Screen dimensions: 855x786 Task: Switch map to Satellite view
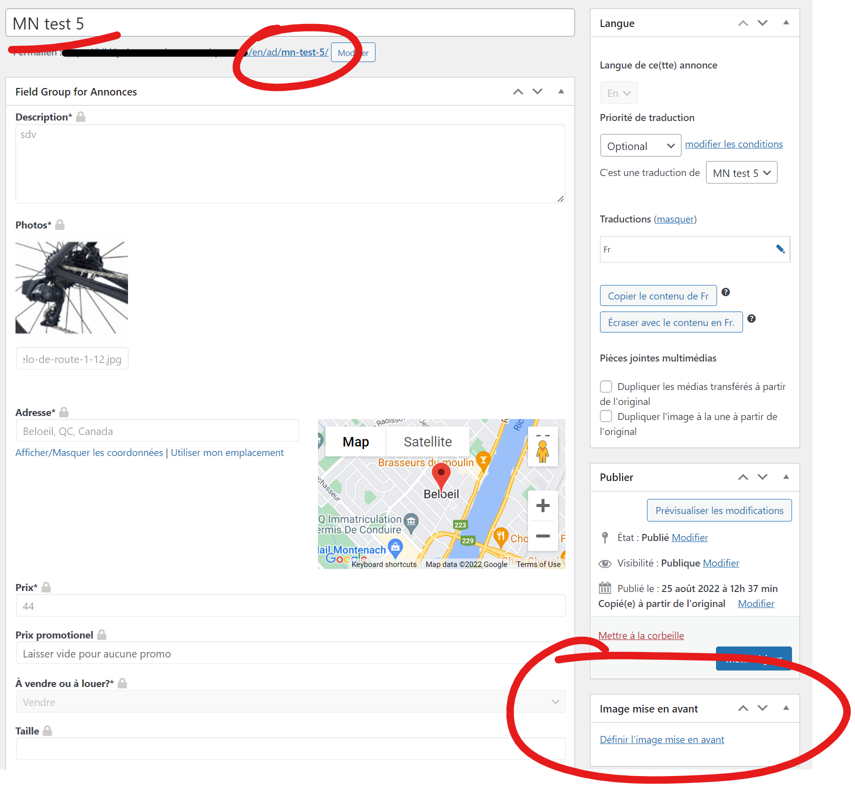click(x=427, y=442)
